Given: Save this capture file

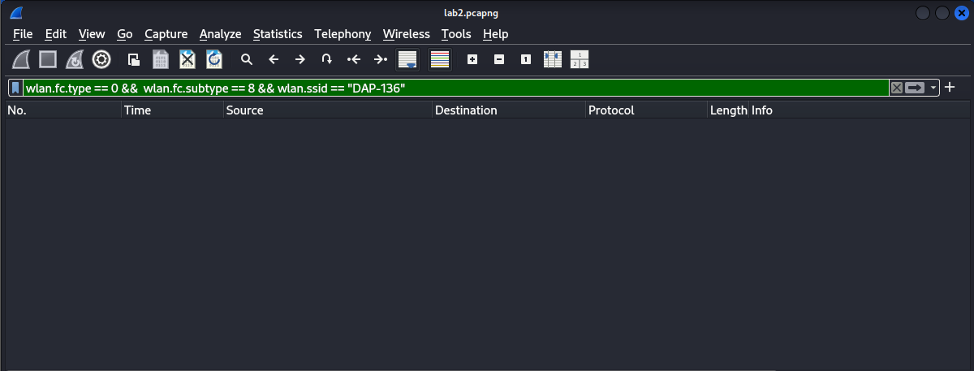Looking at the screenshot, I should (161, 59).
